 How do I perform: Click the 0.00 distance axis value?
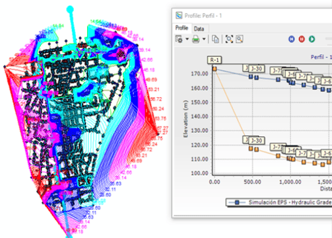(x=215, y=182)
